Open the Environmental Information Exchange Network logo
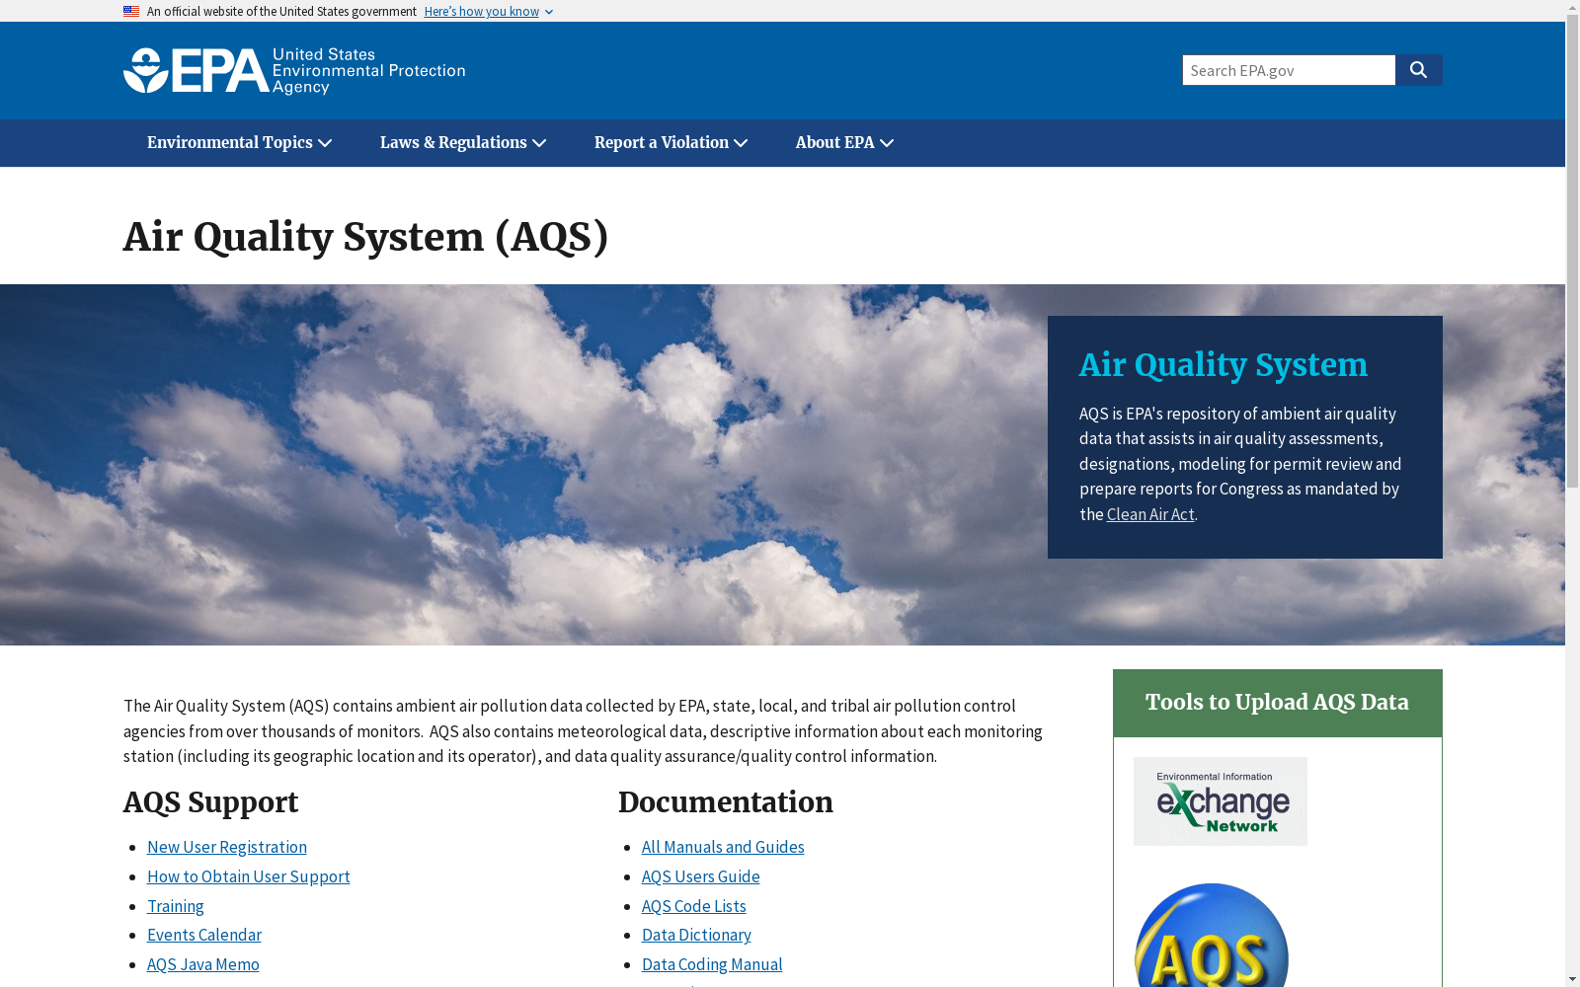Viewport: 1580px width, 987px height. 1221,801
